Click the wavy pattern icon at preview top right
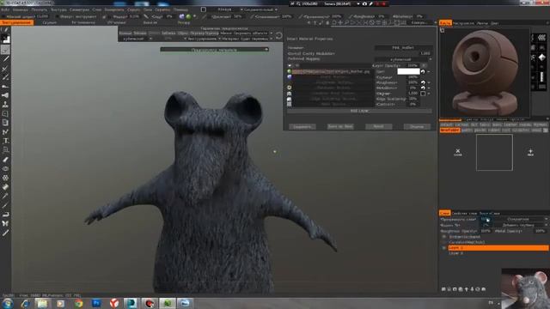The height and width of the screenshot is (309, 550). (x=542, y=37)
